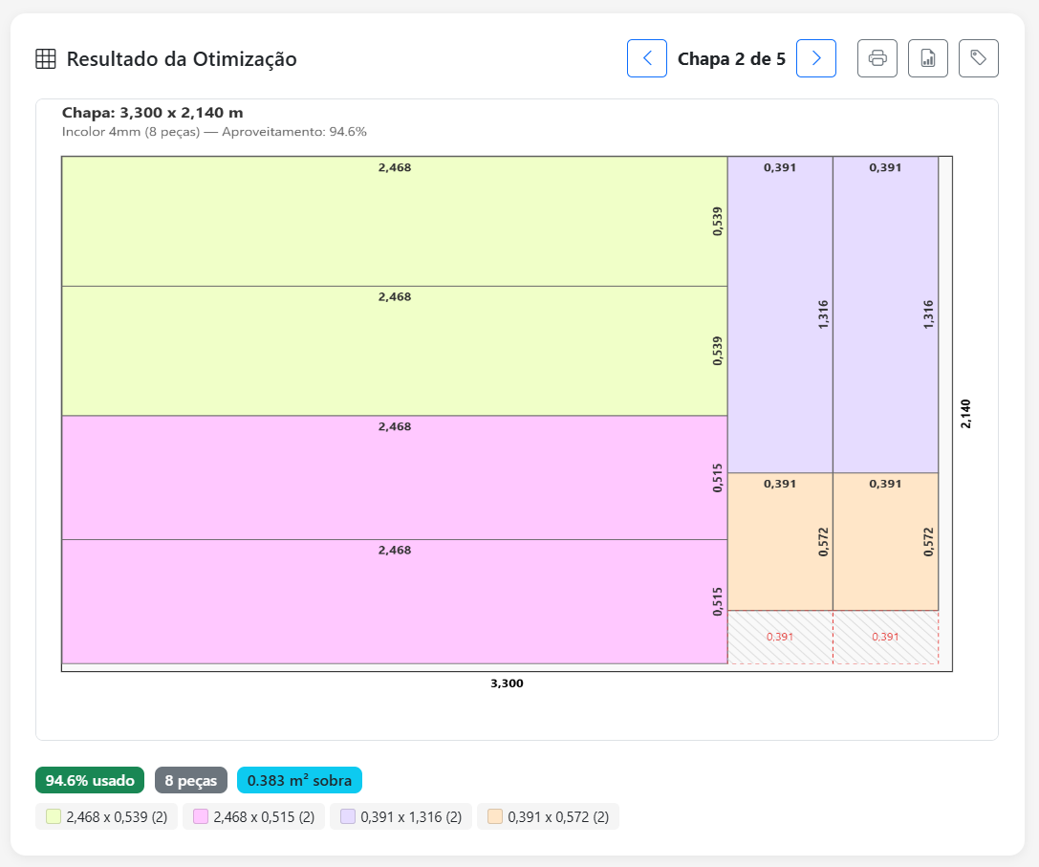The image size is (1039, 867).
Task: Click the Incolor 4mm Aproveitamento subtitle
Action: 214,132
